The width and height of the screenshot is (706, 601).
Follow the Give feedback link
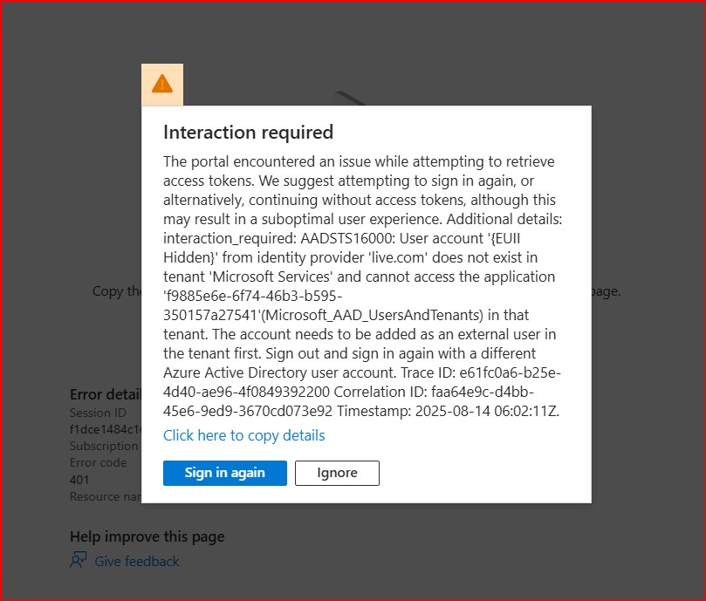pyautogui.click(x=137, y=561)
